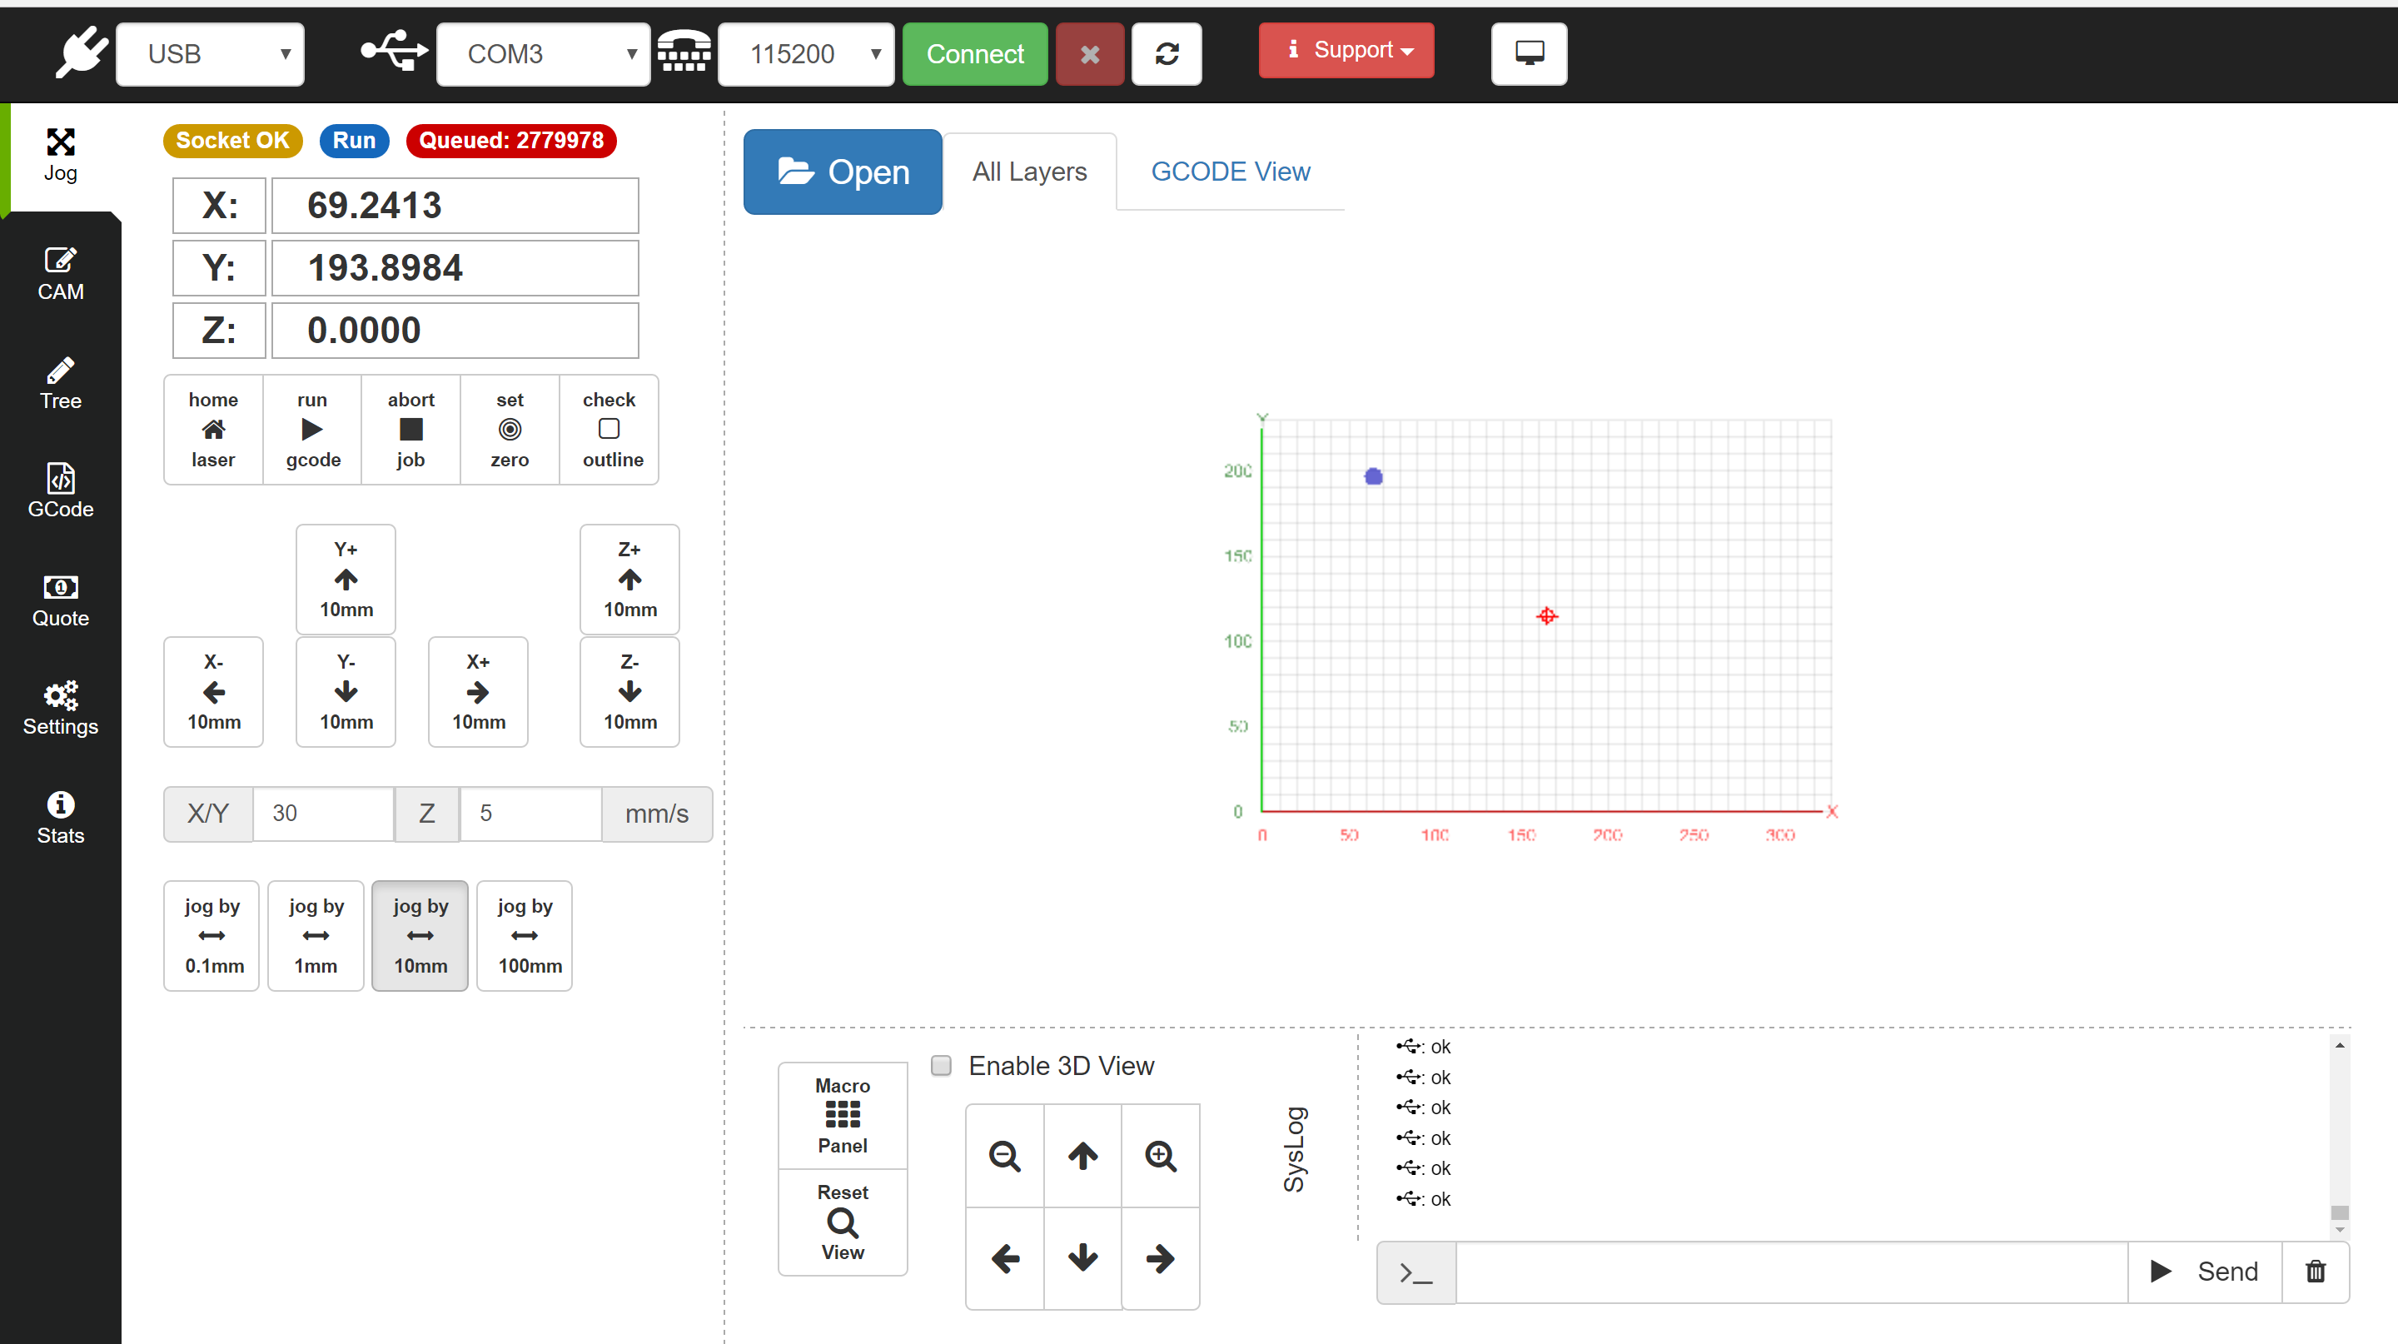2398x1344 pixels.
Task: Pan the view right with arrow
Action: (1161, 1258)
